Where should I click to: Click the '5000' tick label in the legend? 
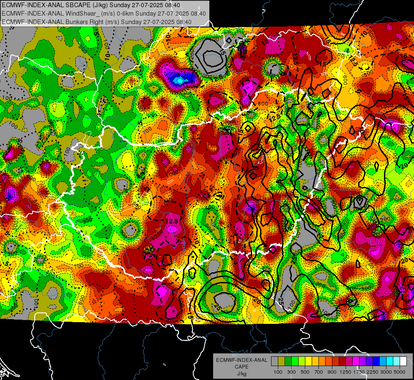click(400, 372)
